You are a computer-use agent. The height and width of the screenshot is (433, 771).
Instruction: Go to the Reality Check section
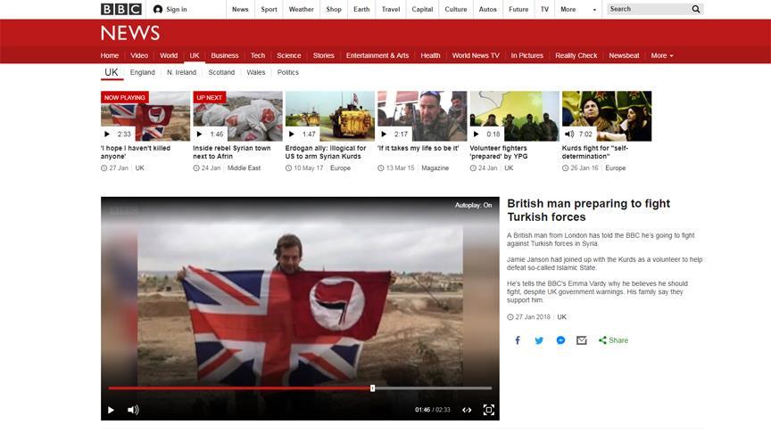(x=576, y=55)
